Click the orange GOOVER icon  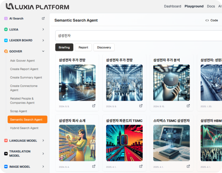(x=6, y=51)
